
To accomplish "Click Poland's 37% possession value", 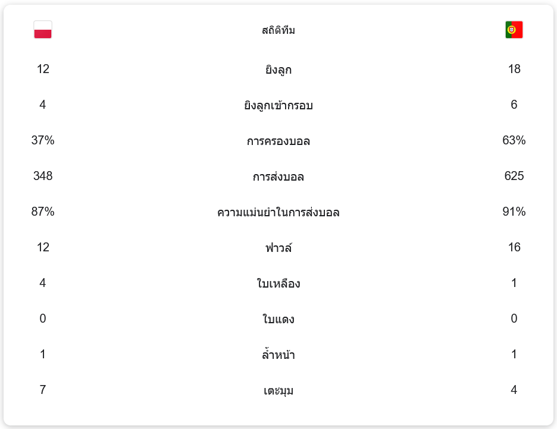I will pos(43,141).
